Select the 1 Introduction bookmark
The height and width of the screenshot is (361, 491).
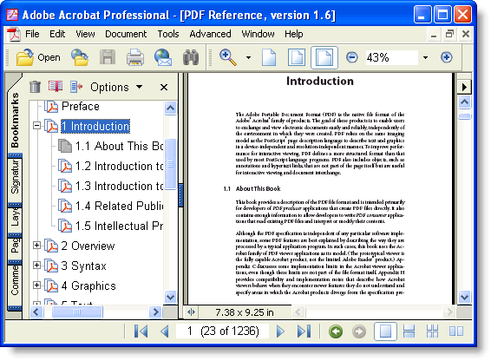[x=95, y=127]
